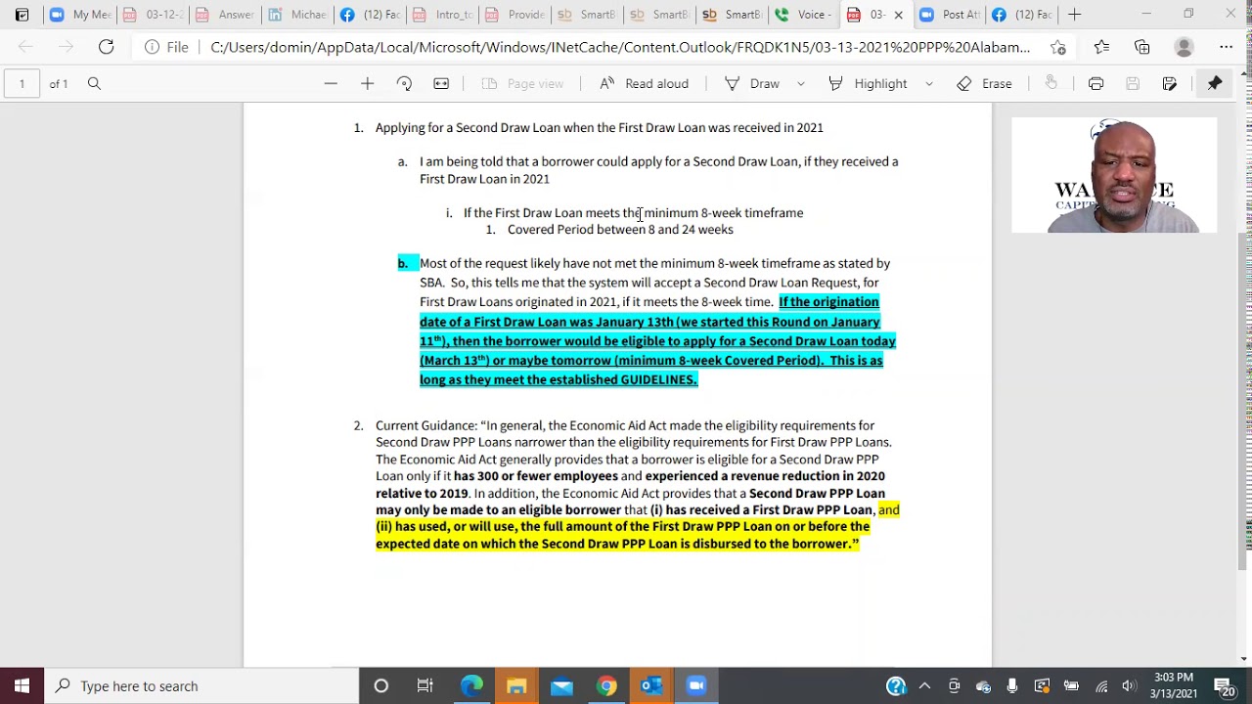
Task: Click the webcam video thumbnail
Action: [x=1114, y=176]
